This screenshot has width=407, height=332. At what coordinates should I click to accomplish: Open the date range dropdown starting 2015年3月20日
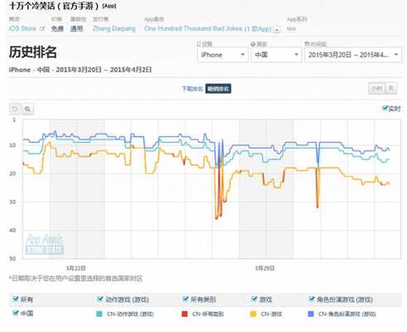coord(353,55)
